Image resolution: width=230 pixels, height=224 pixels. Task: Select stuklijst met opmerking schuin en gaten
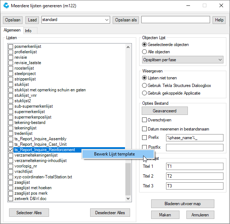[50, 90]
